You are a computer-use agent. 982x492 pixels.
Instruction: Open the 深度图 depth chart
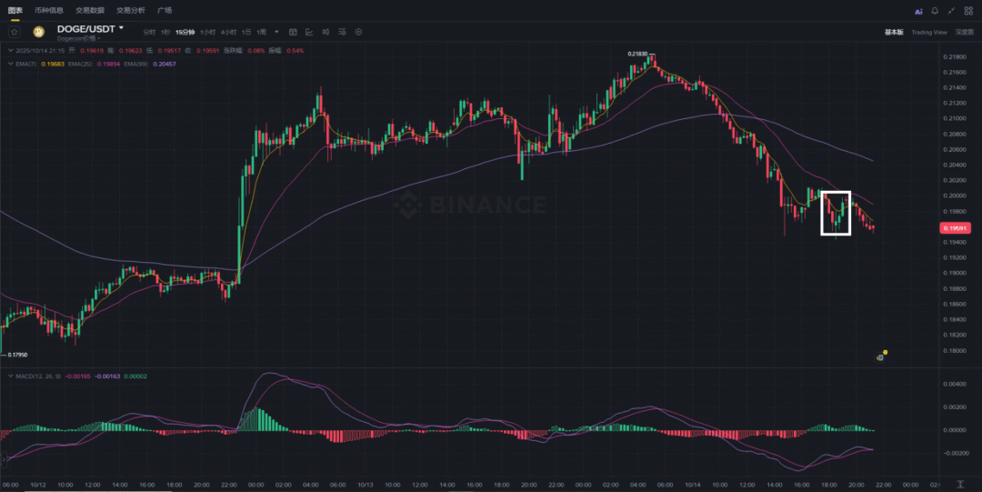964,32
